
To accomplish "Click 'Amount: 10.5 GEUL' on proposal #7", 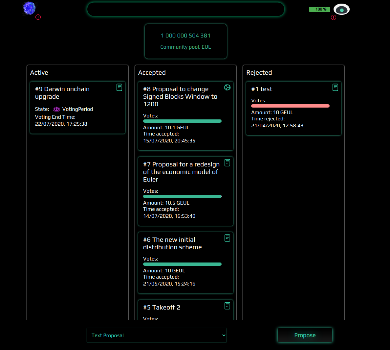I will pyautogui.click(x=166, y=203).
